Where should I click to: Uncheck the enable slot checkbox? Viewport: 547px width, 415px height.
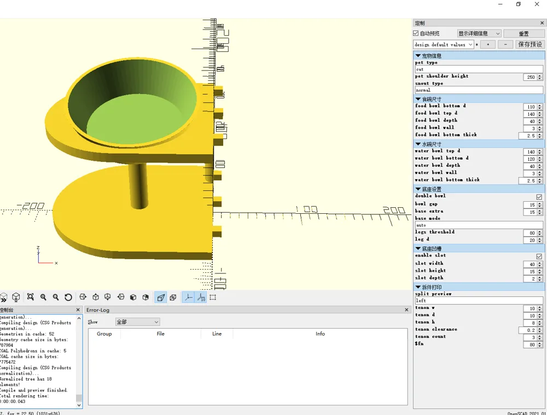(539, 256)
